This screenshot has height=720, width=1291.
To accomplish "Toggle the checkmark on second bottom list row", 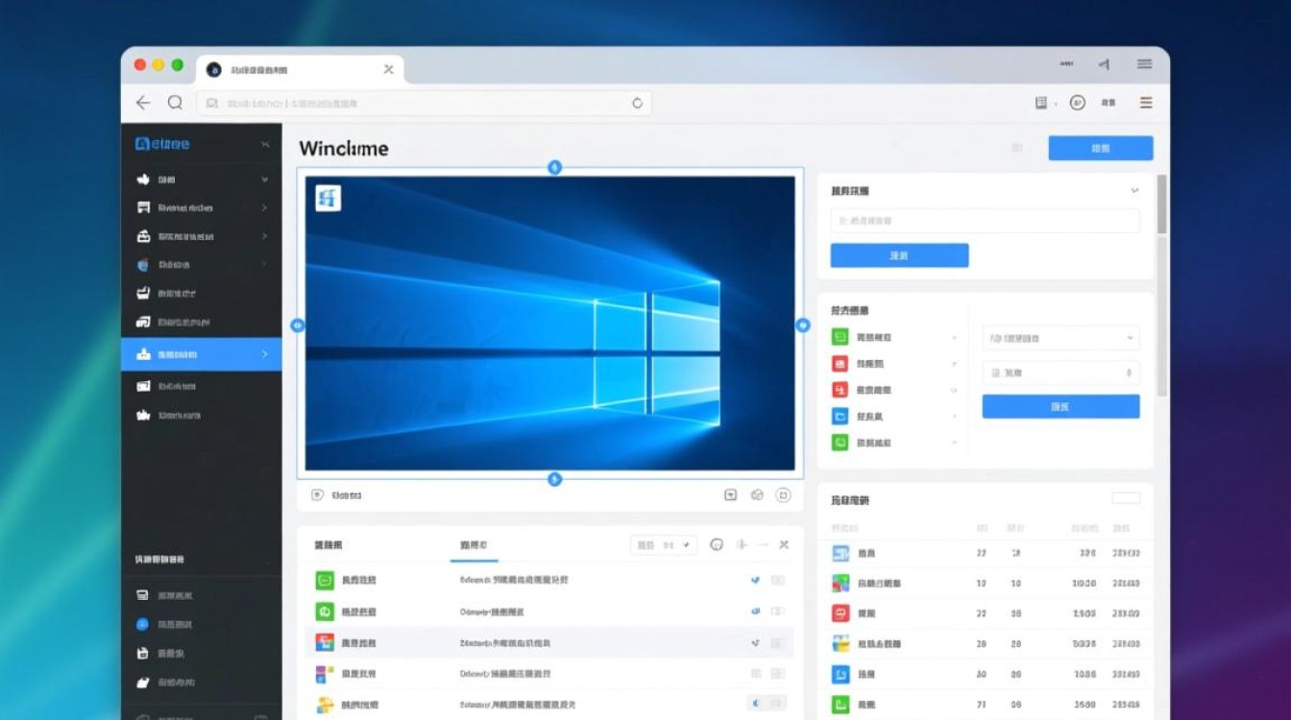I will [756, 612].
